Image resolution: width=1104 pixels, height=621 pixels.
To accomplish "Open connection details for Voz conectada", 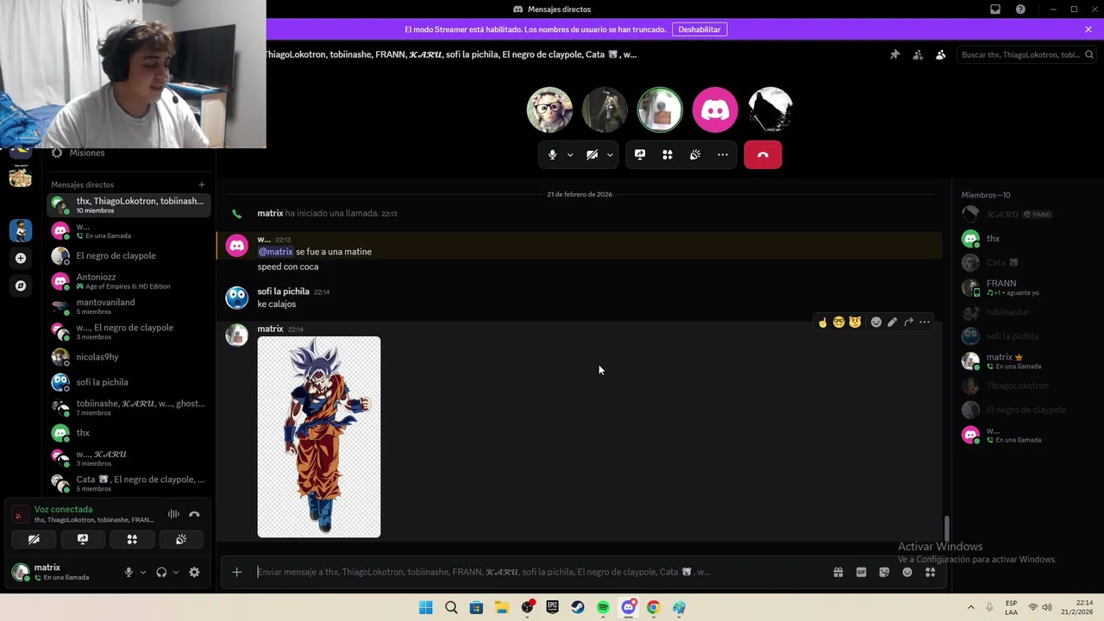I will (63, 509).
